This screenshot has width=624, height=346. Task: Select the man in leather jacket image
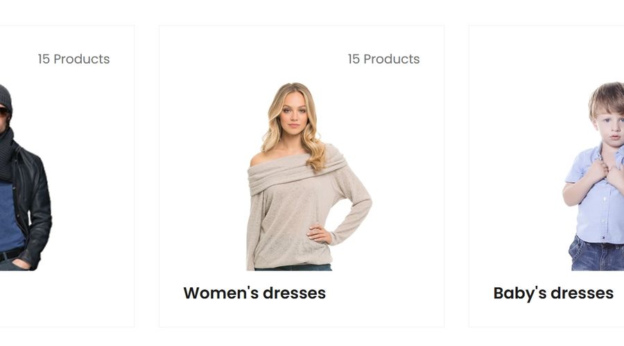click(26, 176)
